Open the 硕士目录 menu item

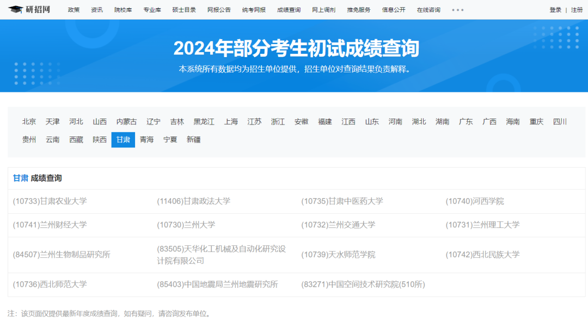[x=184, y=10]
